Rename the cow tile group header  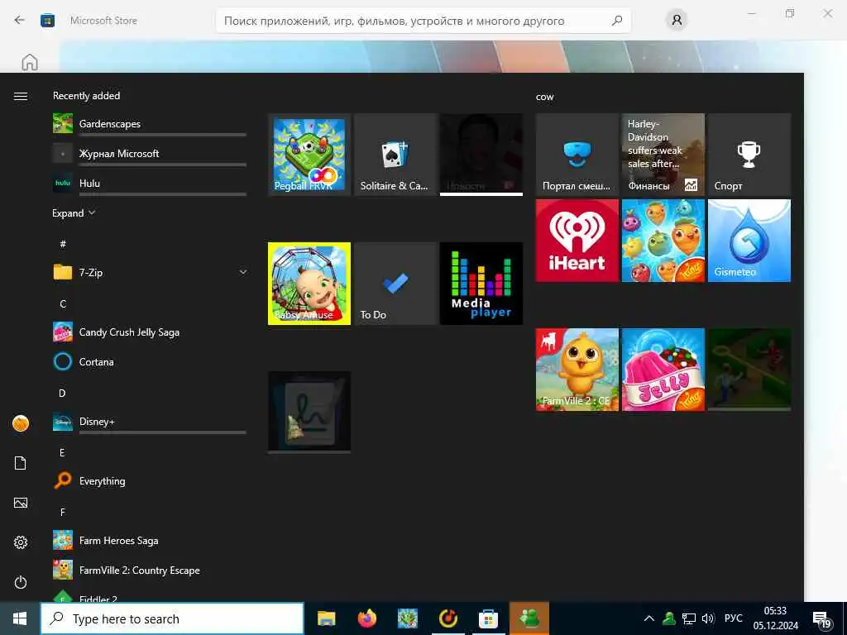pos(544,97)
